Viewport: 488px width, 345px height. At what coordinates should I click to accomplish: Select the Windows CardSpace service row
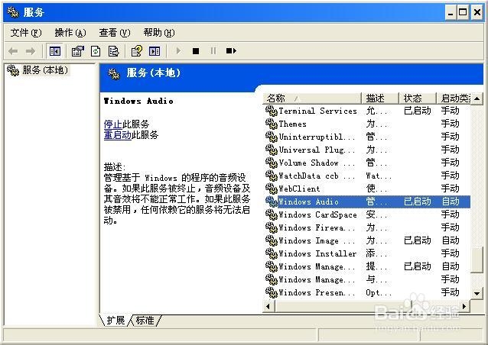pos(367,214)
